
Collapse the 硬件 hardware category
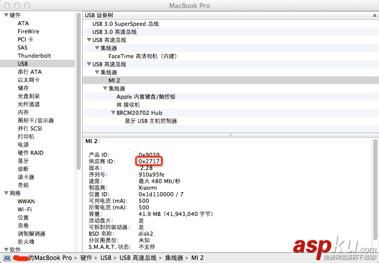click(6, 15)
